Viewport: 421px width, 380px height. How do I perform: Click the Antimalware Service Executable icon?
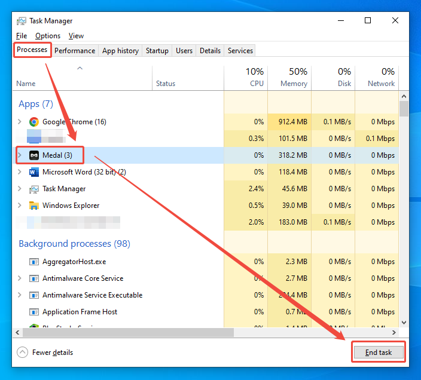coord(34,295)
